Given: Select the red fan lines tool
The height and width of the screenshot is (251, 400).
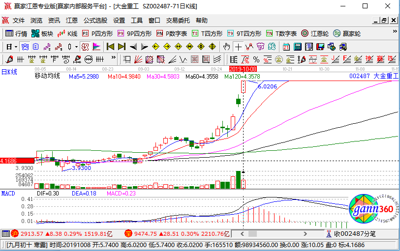Looking at the screenshot, I should tap(138, 59).
